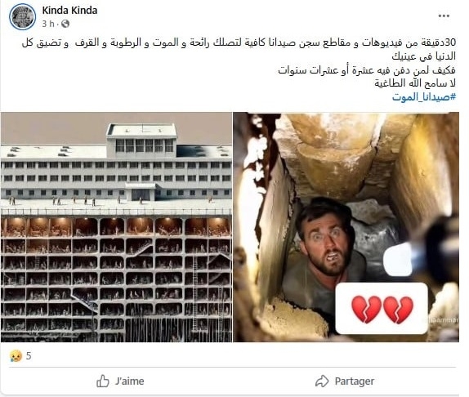Open the 3 h post timestamp
This screenshot has width=469, height=397.
click(x=48, y=24)
